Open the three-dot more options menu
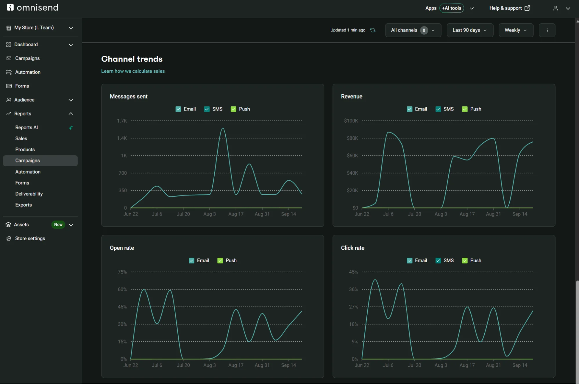This screenshot has width=579, height=384. click(x=547, y=30)
